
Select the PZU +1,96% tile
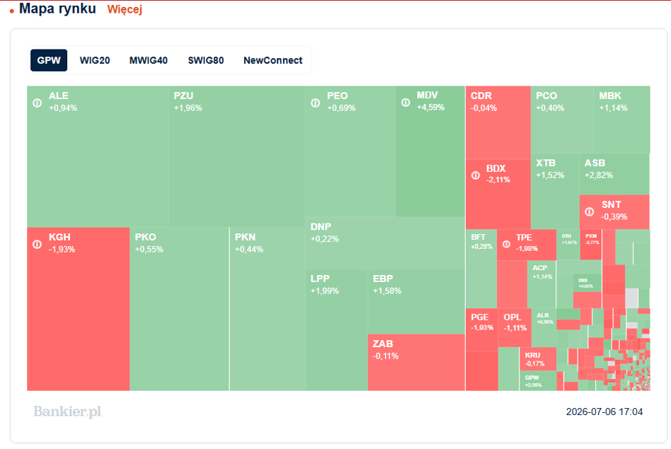coord(236,156)
